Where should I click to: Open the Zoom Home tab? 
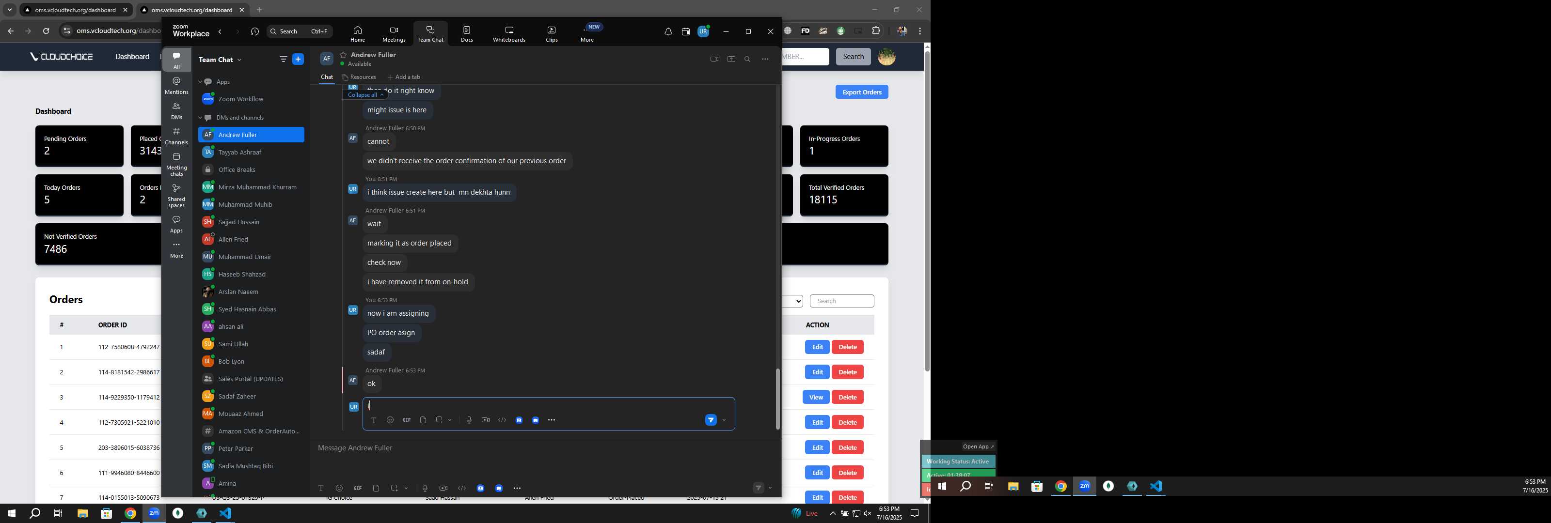tap(358, 34)
